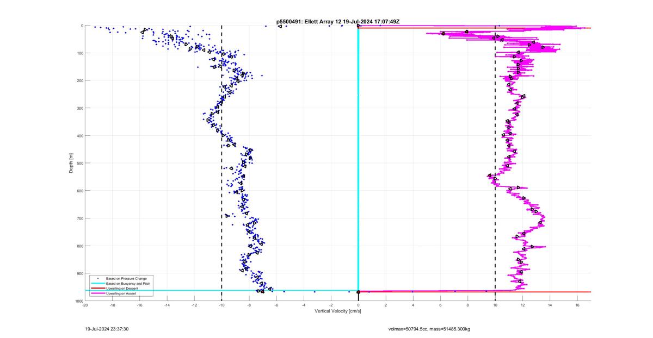The image size is (653, 338).
Task: Click the red line sample in legend
Action: click(97, 289)
